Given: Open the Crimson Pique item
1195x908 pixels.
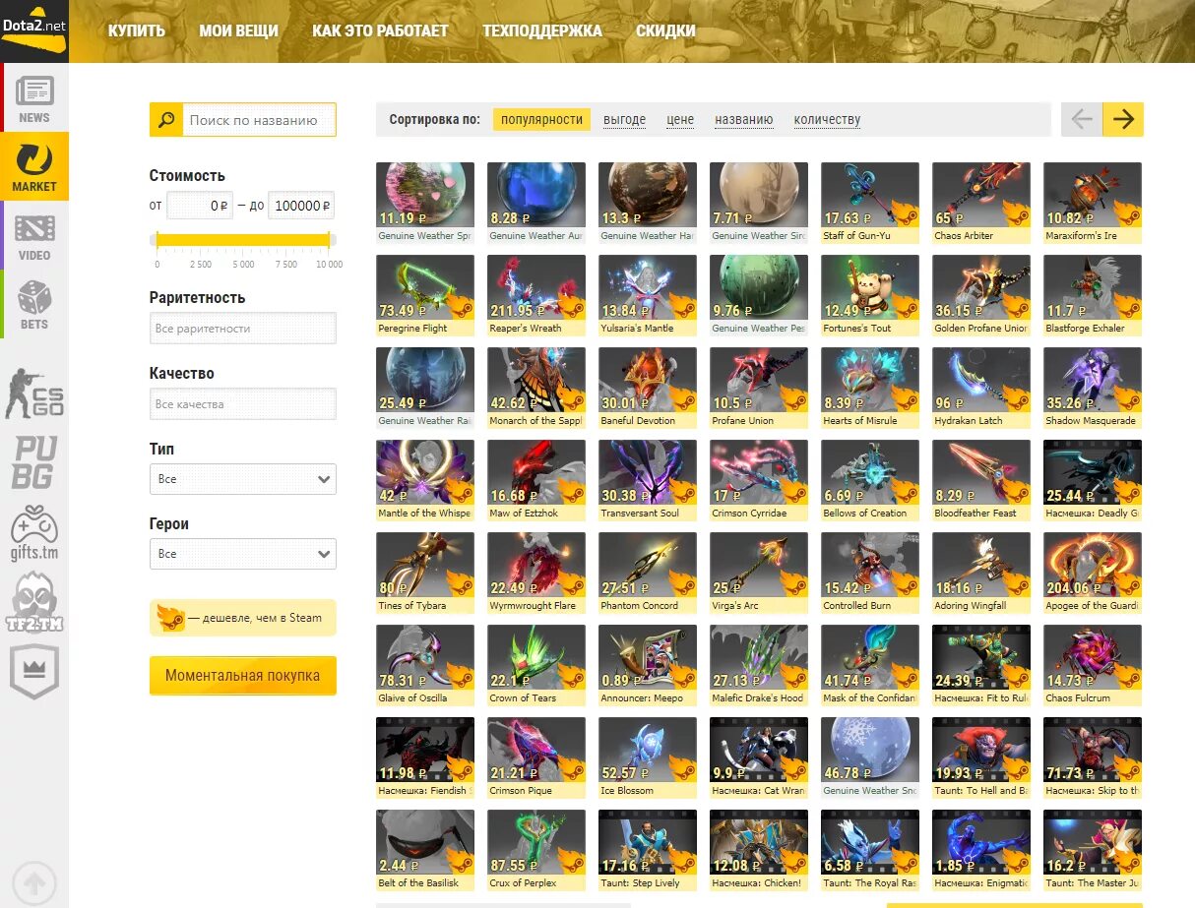Looking at the screenshot, I should pos(536,757).
